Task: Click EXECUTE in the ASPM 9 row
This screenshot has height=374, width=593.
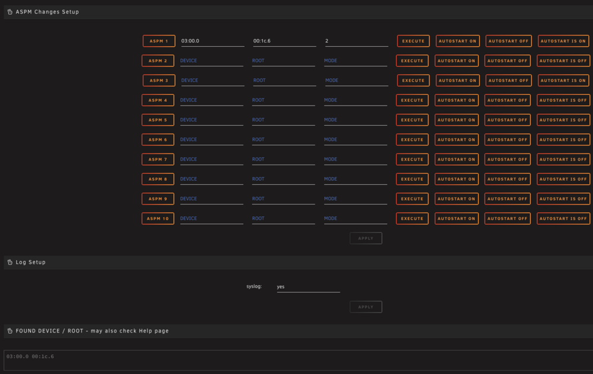Action: coord(412,199)
